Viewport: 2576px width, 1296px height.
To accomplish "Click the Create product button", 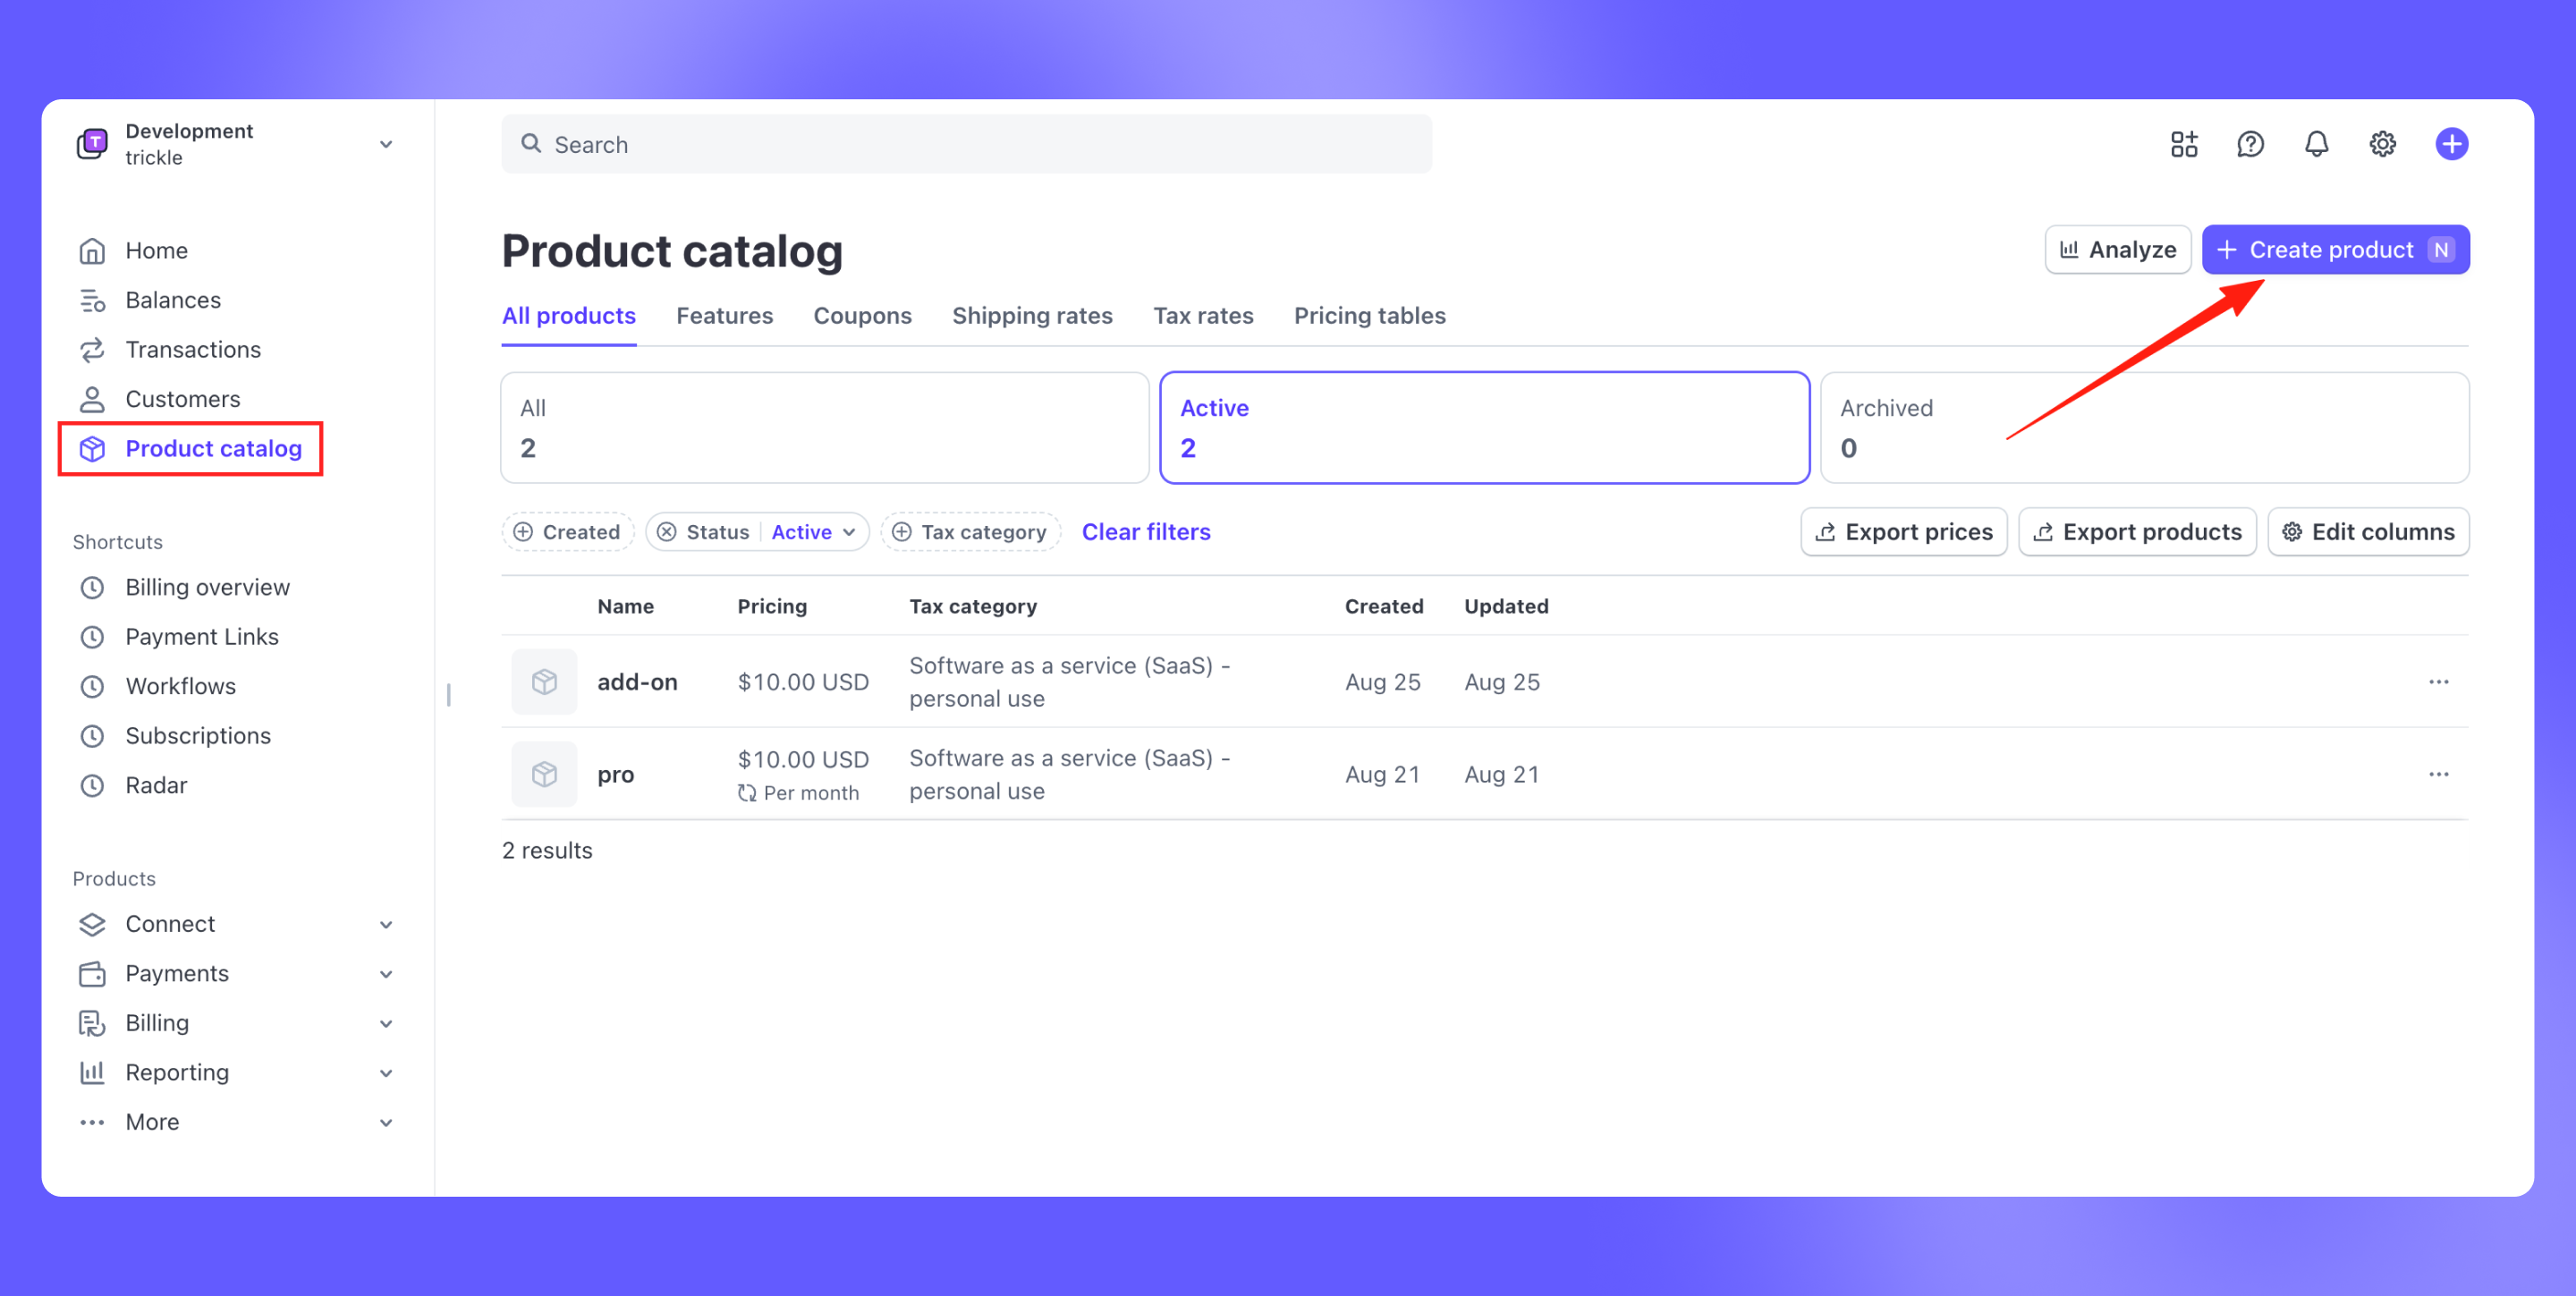I will 2335,250.
